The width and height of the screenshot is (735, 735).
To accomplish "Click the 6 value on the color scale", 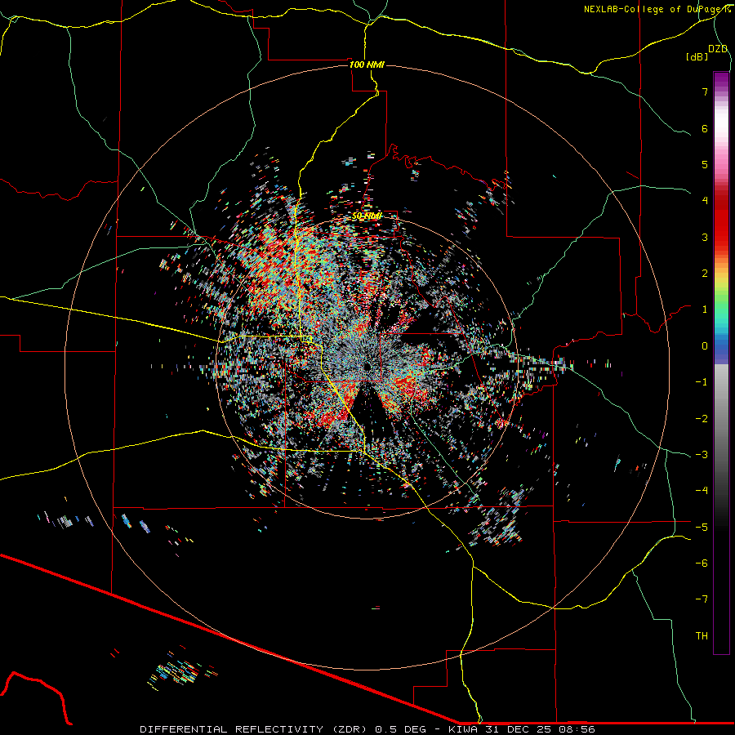I will click(705, 128).
